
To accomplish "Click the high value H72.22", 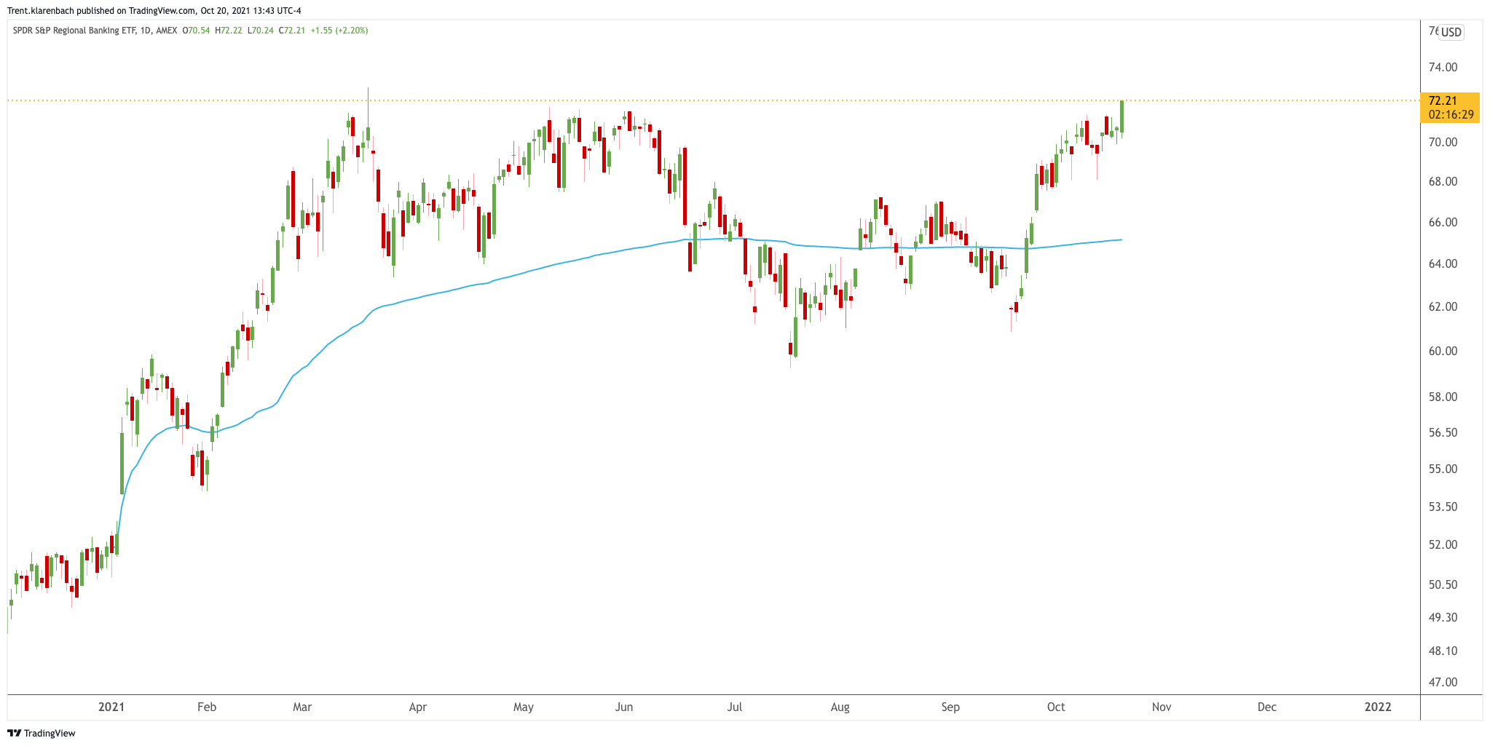I will (x=229, y=31).
